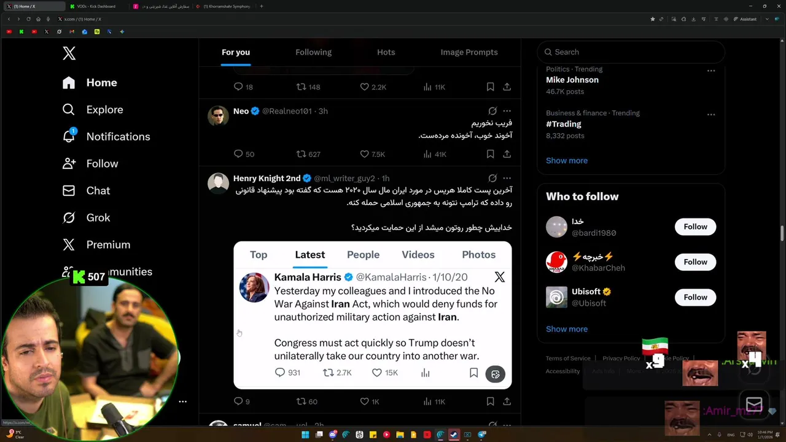Open Steam from the taskbar
This screenshot has height=442, width=786.
tap(454, 435)
